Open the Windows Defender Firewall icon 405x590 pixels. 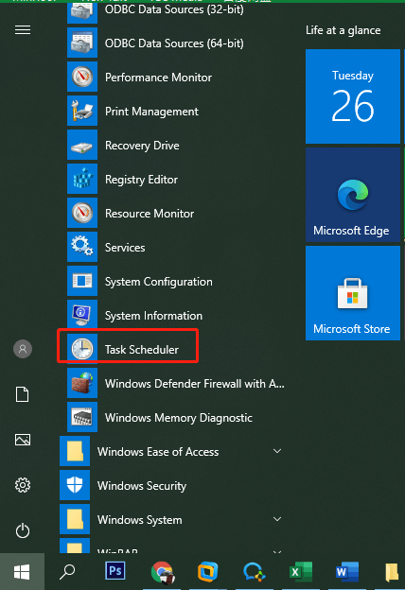pyautogui.click(x=82, y=384)
